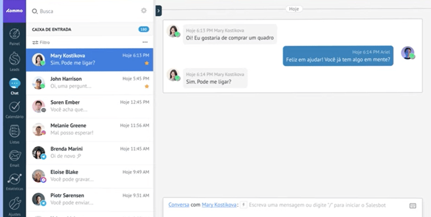Click Eloise Blake's avatar

[39, 176]
